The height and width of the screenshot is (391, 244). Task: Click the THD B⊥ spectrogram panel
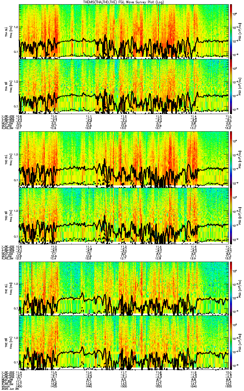(124, 159)
